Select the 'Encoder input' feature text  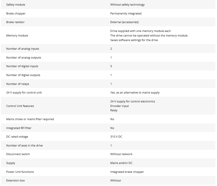click(x=119, y=106)
